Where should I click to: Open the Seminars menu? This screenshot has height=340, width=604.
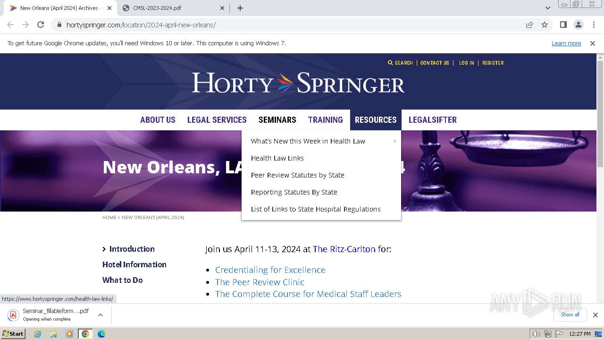click(x=277, y=120)
